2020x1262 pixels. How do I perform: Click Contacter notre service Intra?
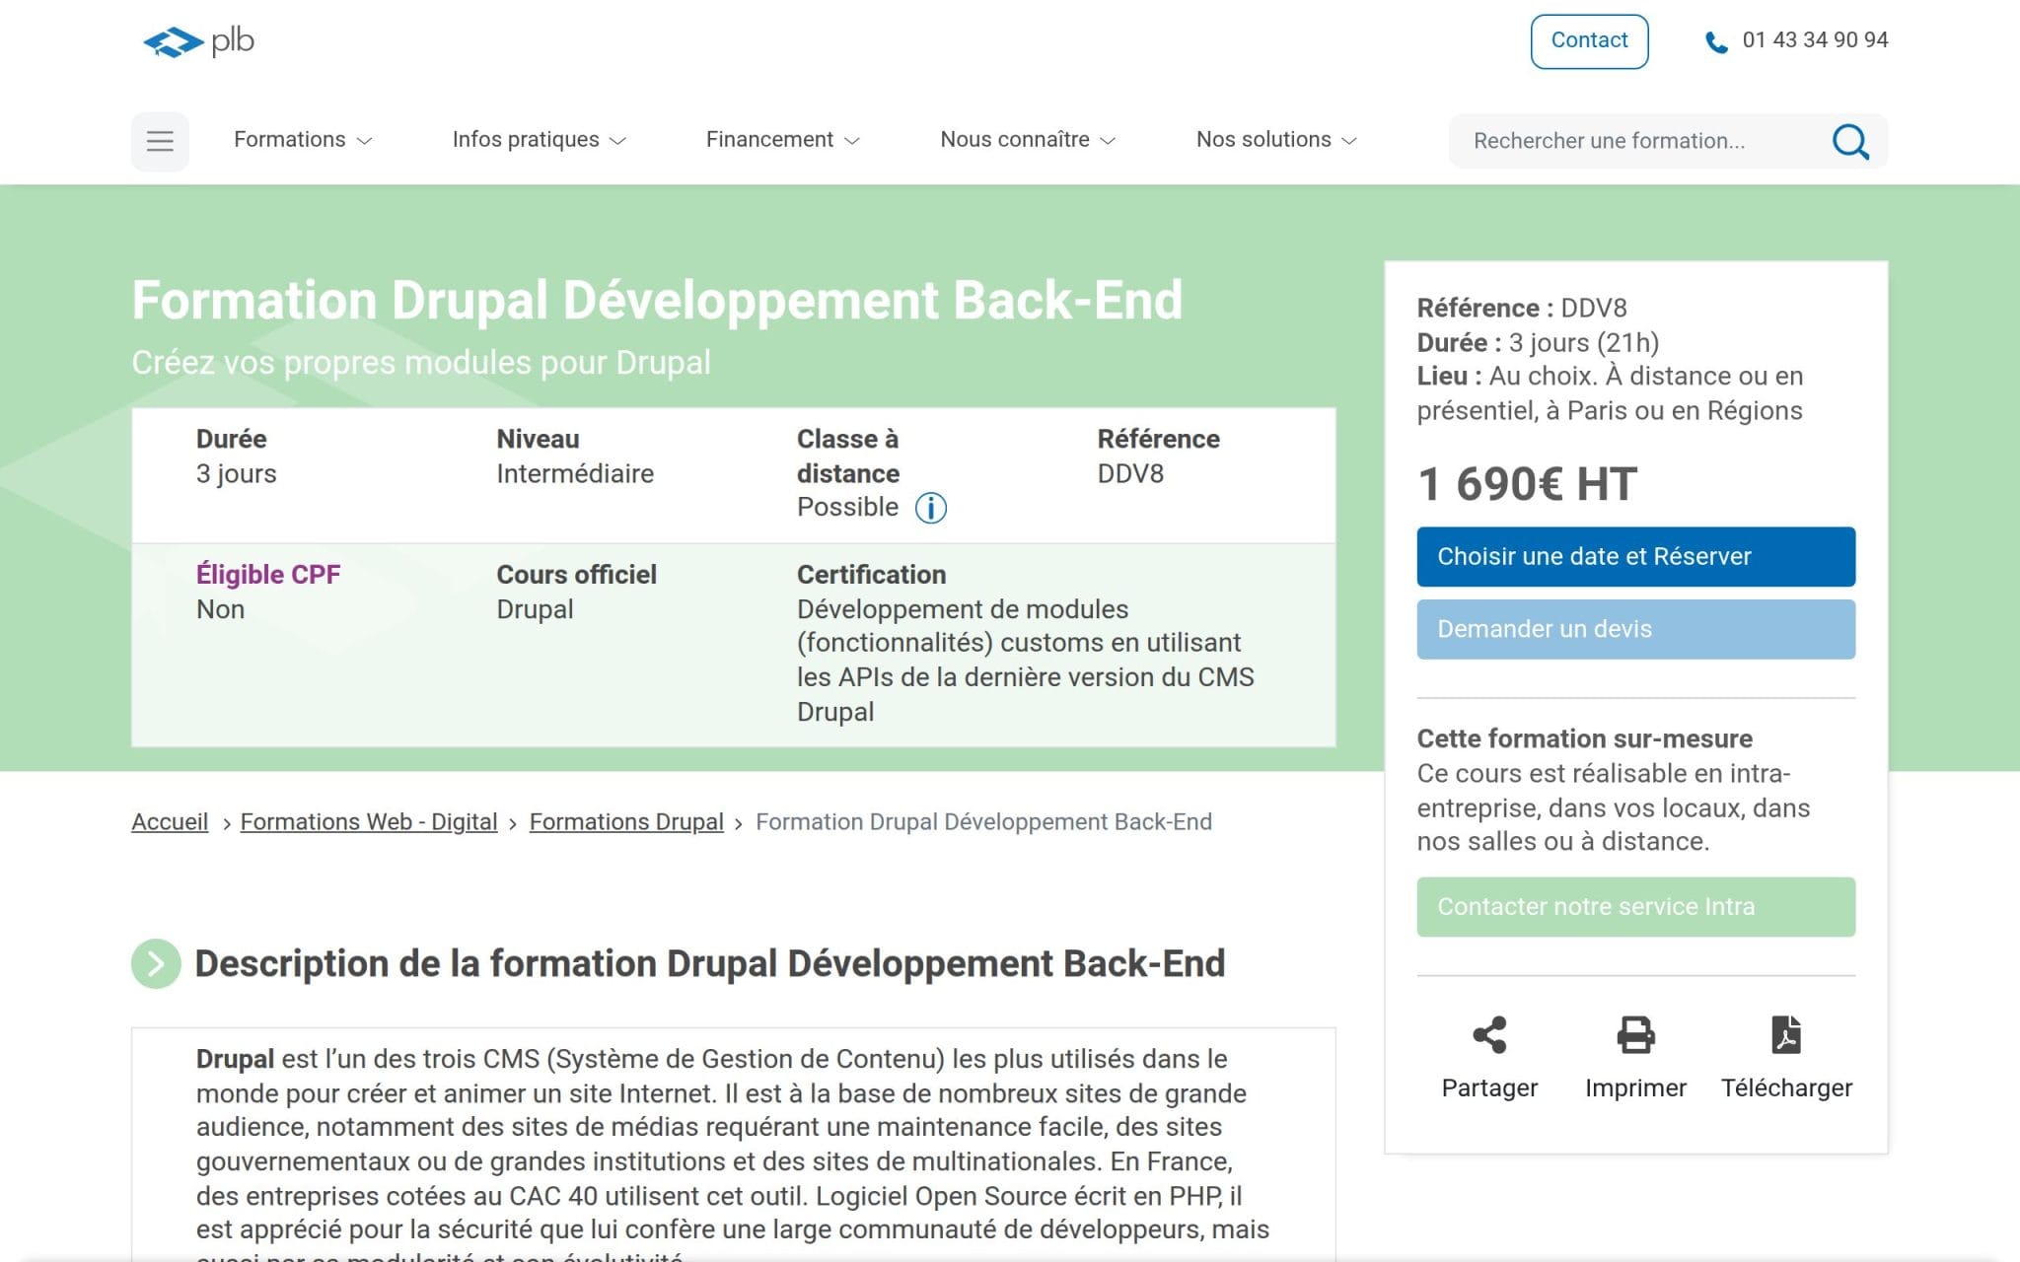click(x=1635, y=907)
